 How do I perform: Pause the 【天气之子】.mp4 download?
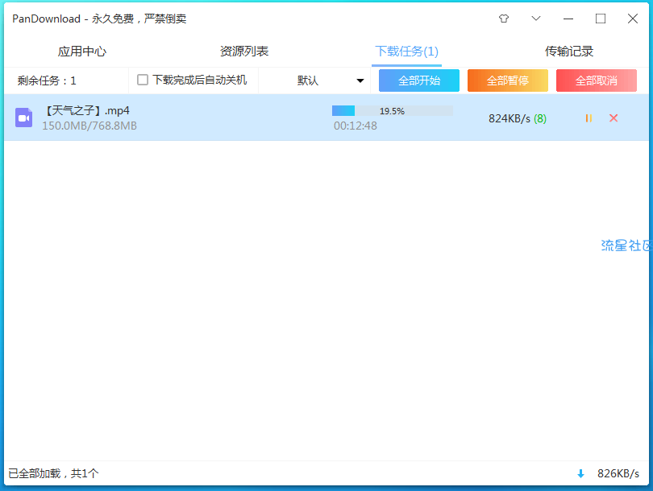(x=589, y=118)
